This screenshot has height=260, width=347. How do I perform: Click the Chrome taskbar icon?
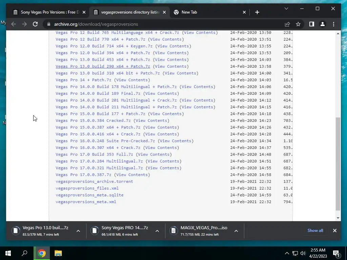[41, 253]
